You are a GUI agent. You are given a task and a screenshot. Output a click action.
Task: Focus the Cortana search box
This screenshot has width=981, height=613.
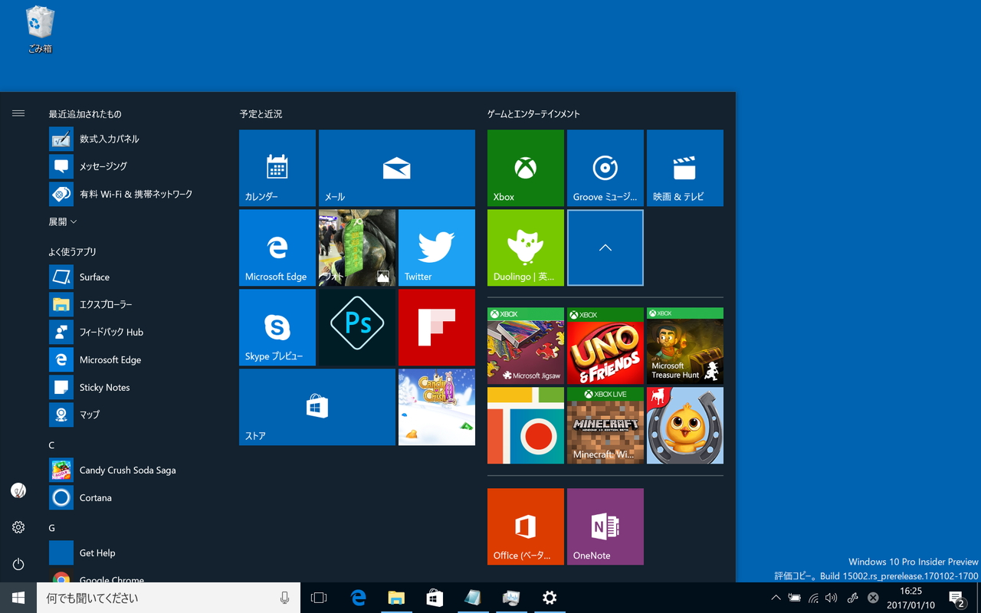pyautogui.click(x=169, y=598)
